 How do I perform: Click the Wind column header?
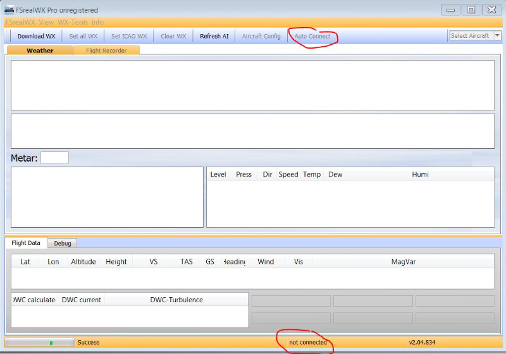click(266, 262)
